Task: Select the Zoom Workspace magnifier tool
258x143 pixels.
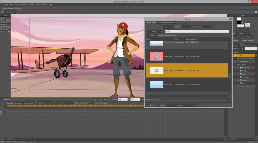Action: click(x=4, y=31)
